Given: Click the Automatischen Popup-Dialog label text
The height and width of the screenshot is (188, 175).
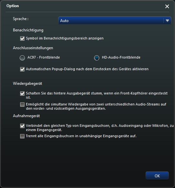Looking at the screenshot, I should coord(87,69).
